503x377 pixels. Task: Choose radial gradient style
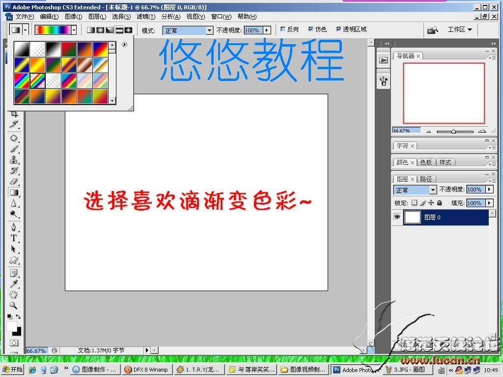point(100,30)
